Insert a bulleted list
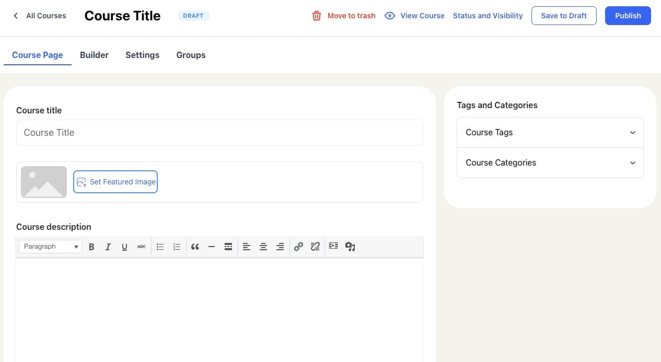The image size is (661, 362). 160,247
